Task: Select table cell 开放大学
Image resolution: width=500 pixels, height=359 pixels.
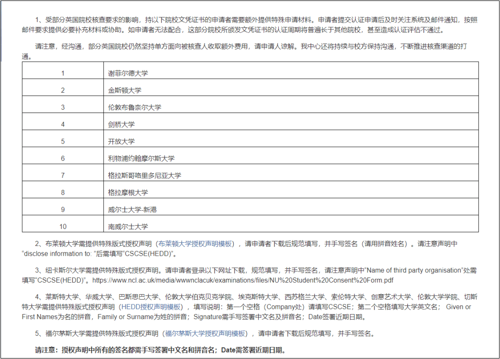Action: pyautogui.click(x=291, y=139)
